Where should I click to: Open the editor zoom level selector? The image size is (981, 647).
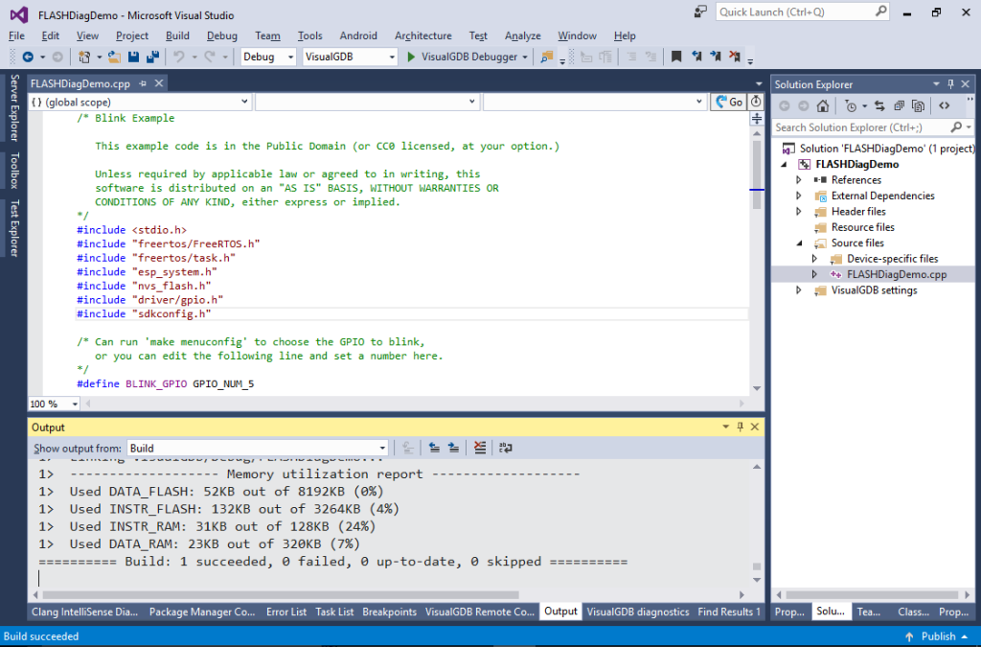tap(53, 404)
